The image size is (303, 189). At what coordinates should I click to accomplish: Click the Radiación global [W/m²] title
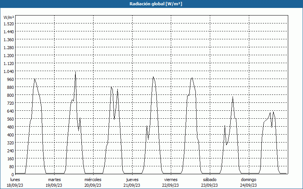click(156, 4)
